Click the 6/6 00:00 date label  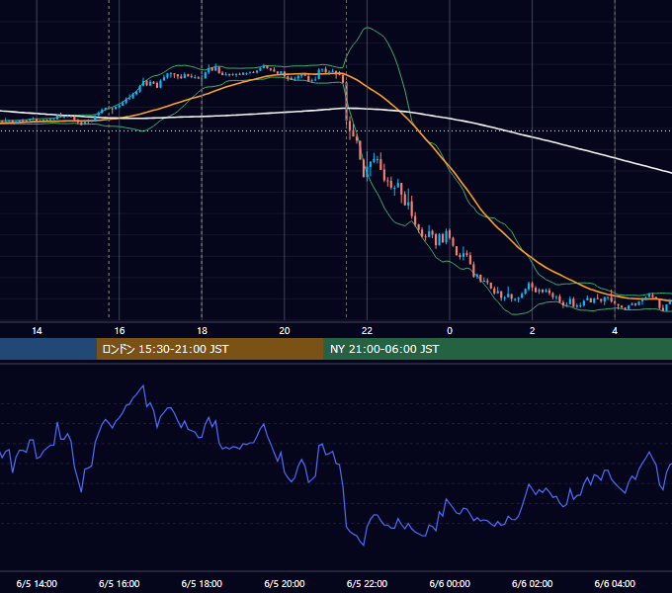click(450, 583)
